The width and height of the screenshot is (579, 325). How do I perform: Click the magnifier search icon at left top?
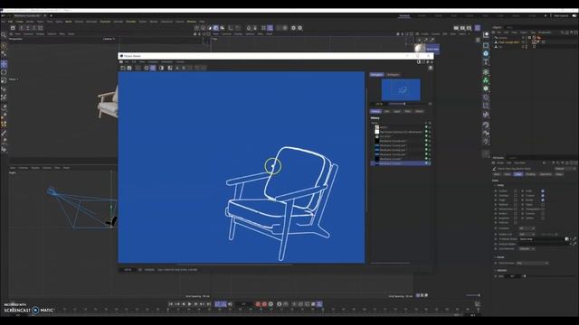click(x=4, y=35)
